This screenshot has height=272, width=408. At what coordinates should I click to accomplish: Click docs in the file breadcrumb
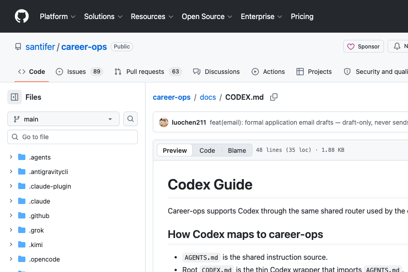[x=208, y=97]
